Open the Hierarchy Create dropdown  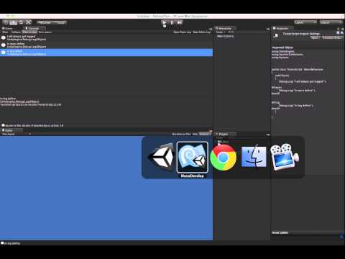tap(220, 32)
